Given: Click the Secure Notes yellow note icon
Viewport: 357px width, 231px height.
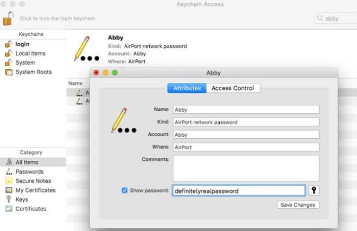Looking at the screenshot, I should [9, 181].
